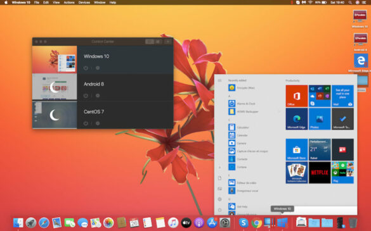Open the Microsoft Edge tile

point(296,119)
